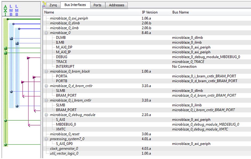Switch to the Ports tab
The width and height of the screenshot is (251, 159).
click(97, 5)
